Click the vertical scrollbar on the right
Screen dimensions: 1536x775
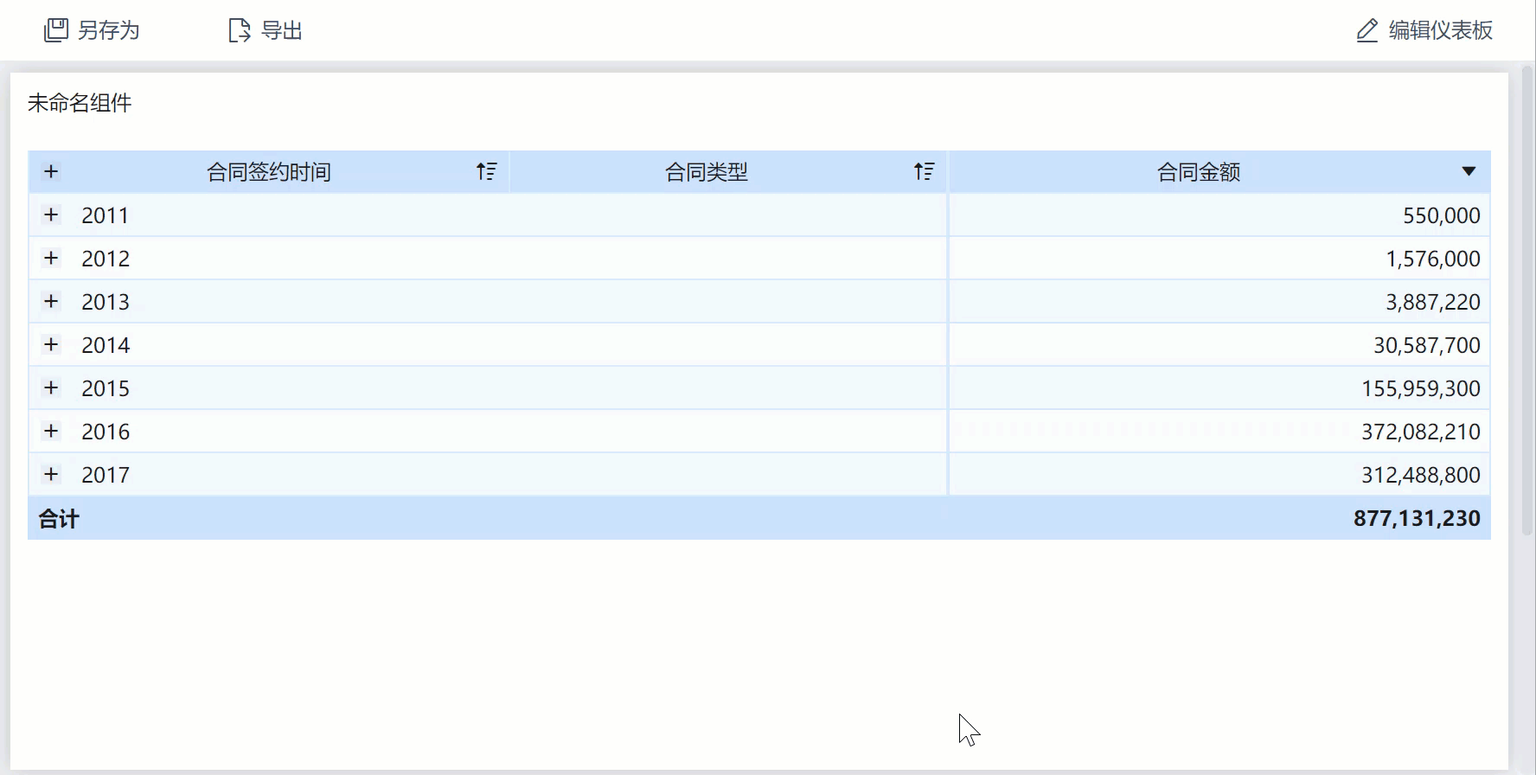pos(1527,303)
